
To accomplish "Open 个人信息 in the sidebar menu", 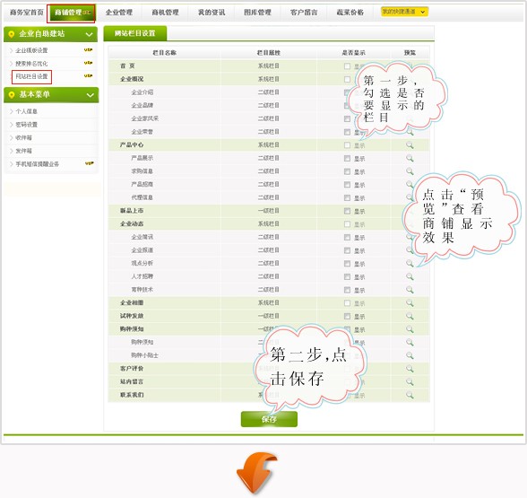I will (27, 111).
